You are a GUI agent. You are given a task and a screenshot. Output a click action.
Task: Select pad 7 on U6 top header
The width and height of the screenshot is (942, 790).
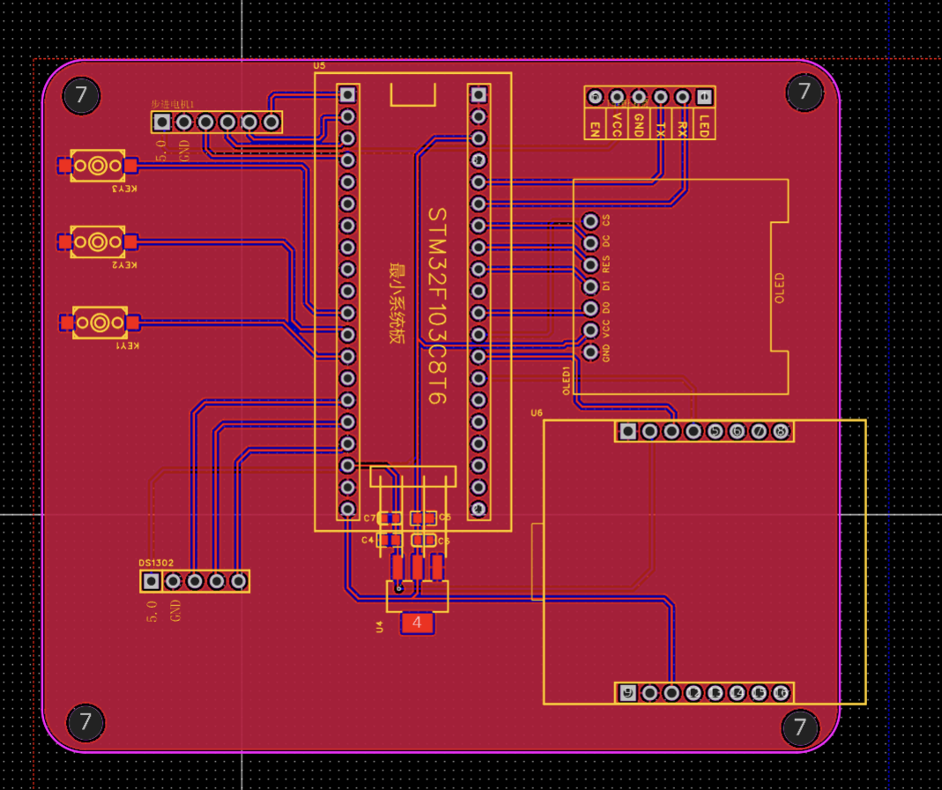tap(759, 431)
